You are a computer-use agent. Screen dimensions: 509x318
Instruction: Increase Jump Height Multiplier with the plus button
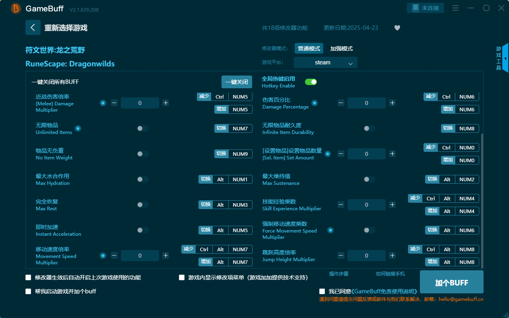[392, 255]
